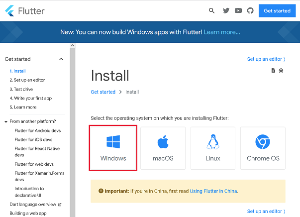This screenshot has width=300, height=217.
Task: Select the Windows operating system card
Action: tap(113, 148)
